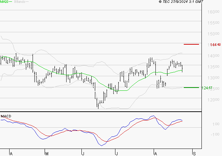The height and width of the screenshot is (156, 222).
Task: Click the S month label on time axis
Action: [x=194, y=154]
